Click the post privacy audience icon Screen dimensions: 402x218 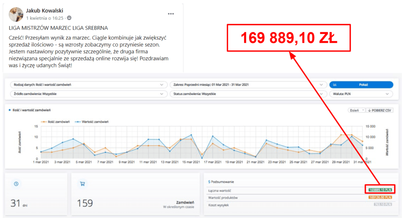(x=70, y=18)
